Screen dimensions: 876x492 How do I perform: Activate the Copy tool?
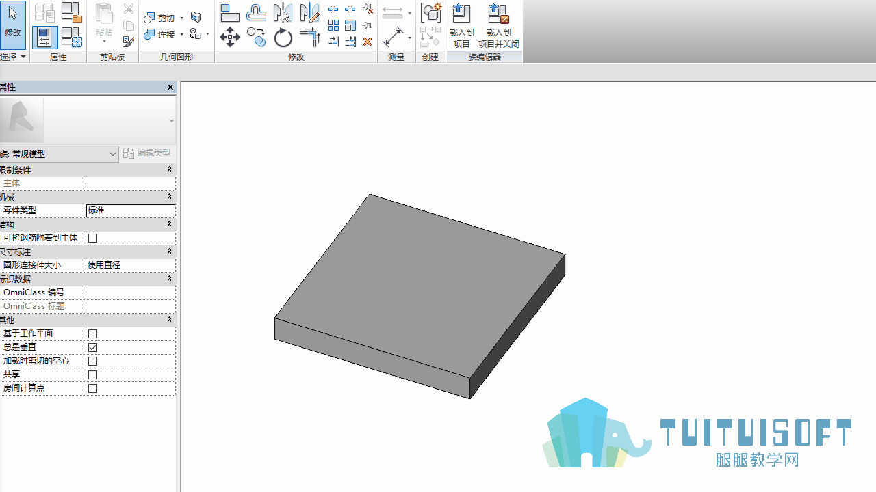point(257,37)
